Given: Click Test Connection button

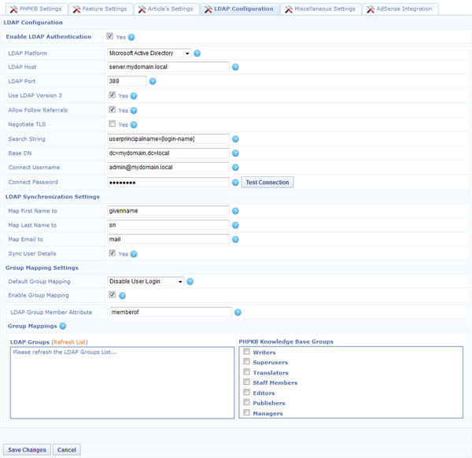Looking at the screenshot, I should pos(267,183).
